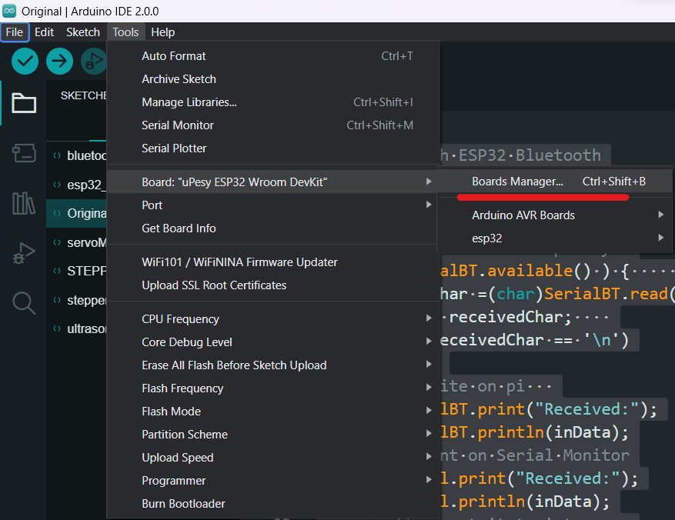675x520 pixels.
Task: Open the ultrasonic sketch entry
Action: 77,328
